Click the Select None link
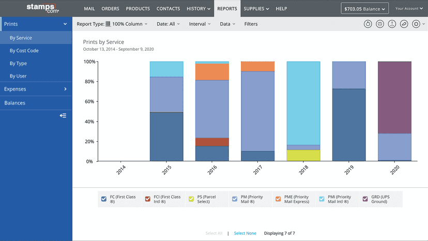 pyautogui.click(x=245, y=233)
